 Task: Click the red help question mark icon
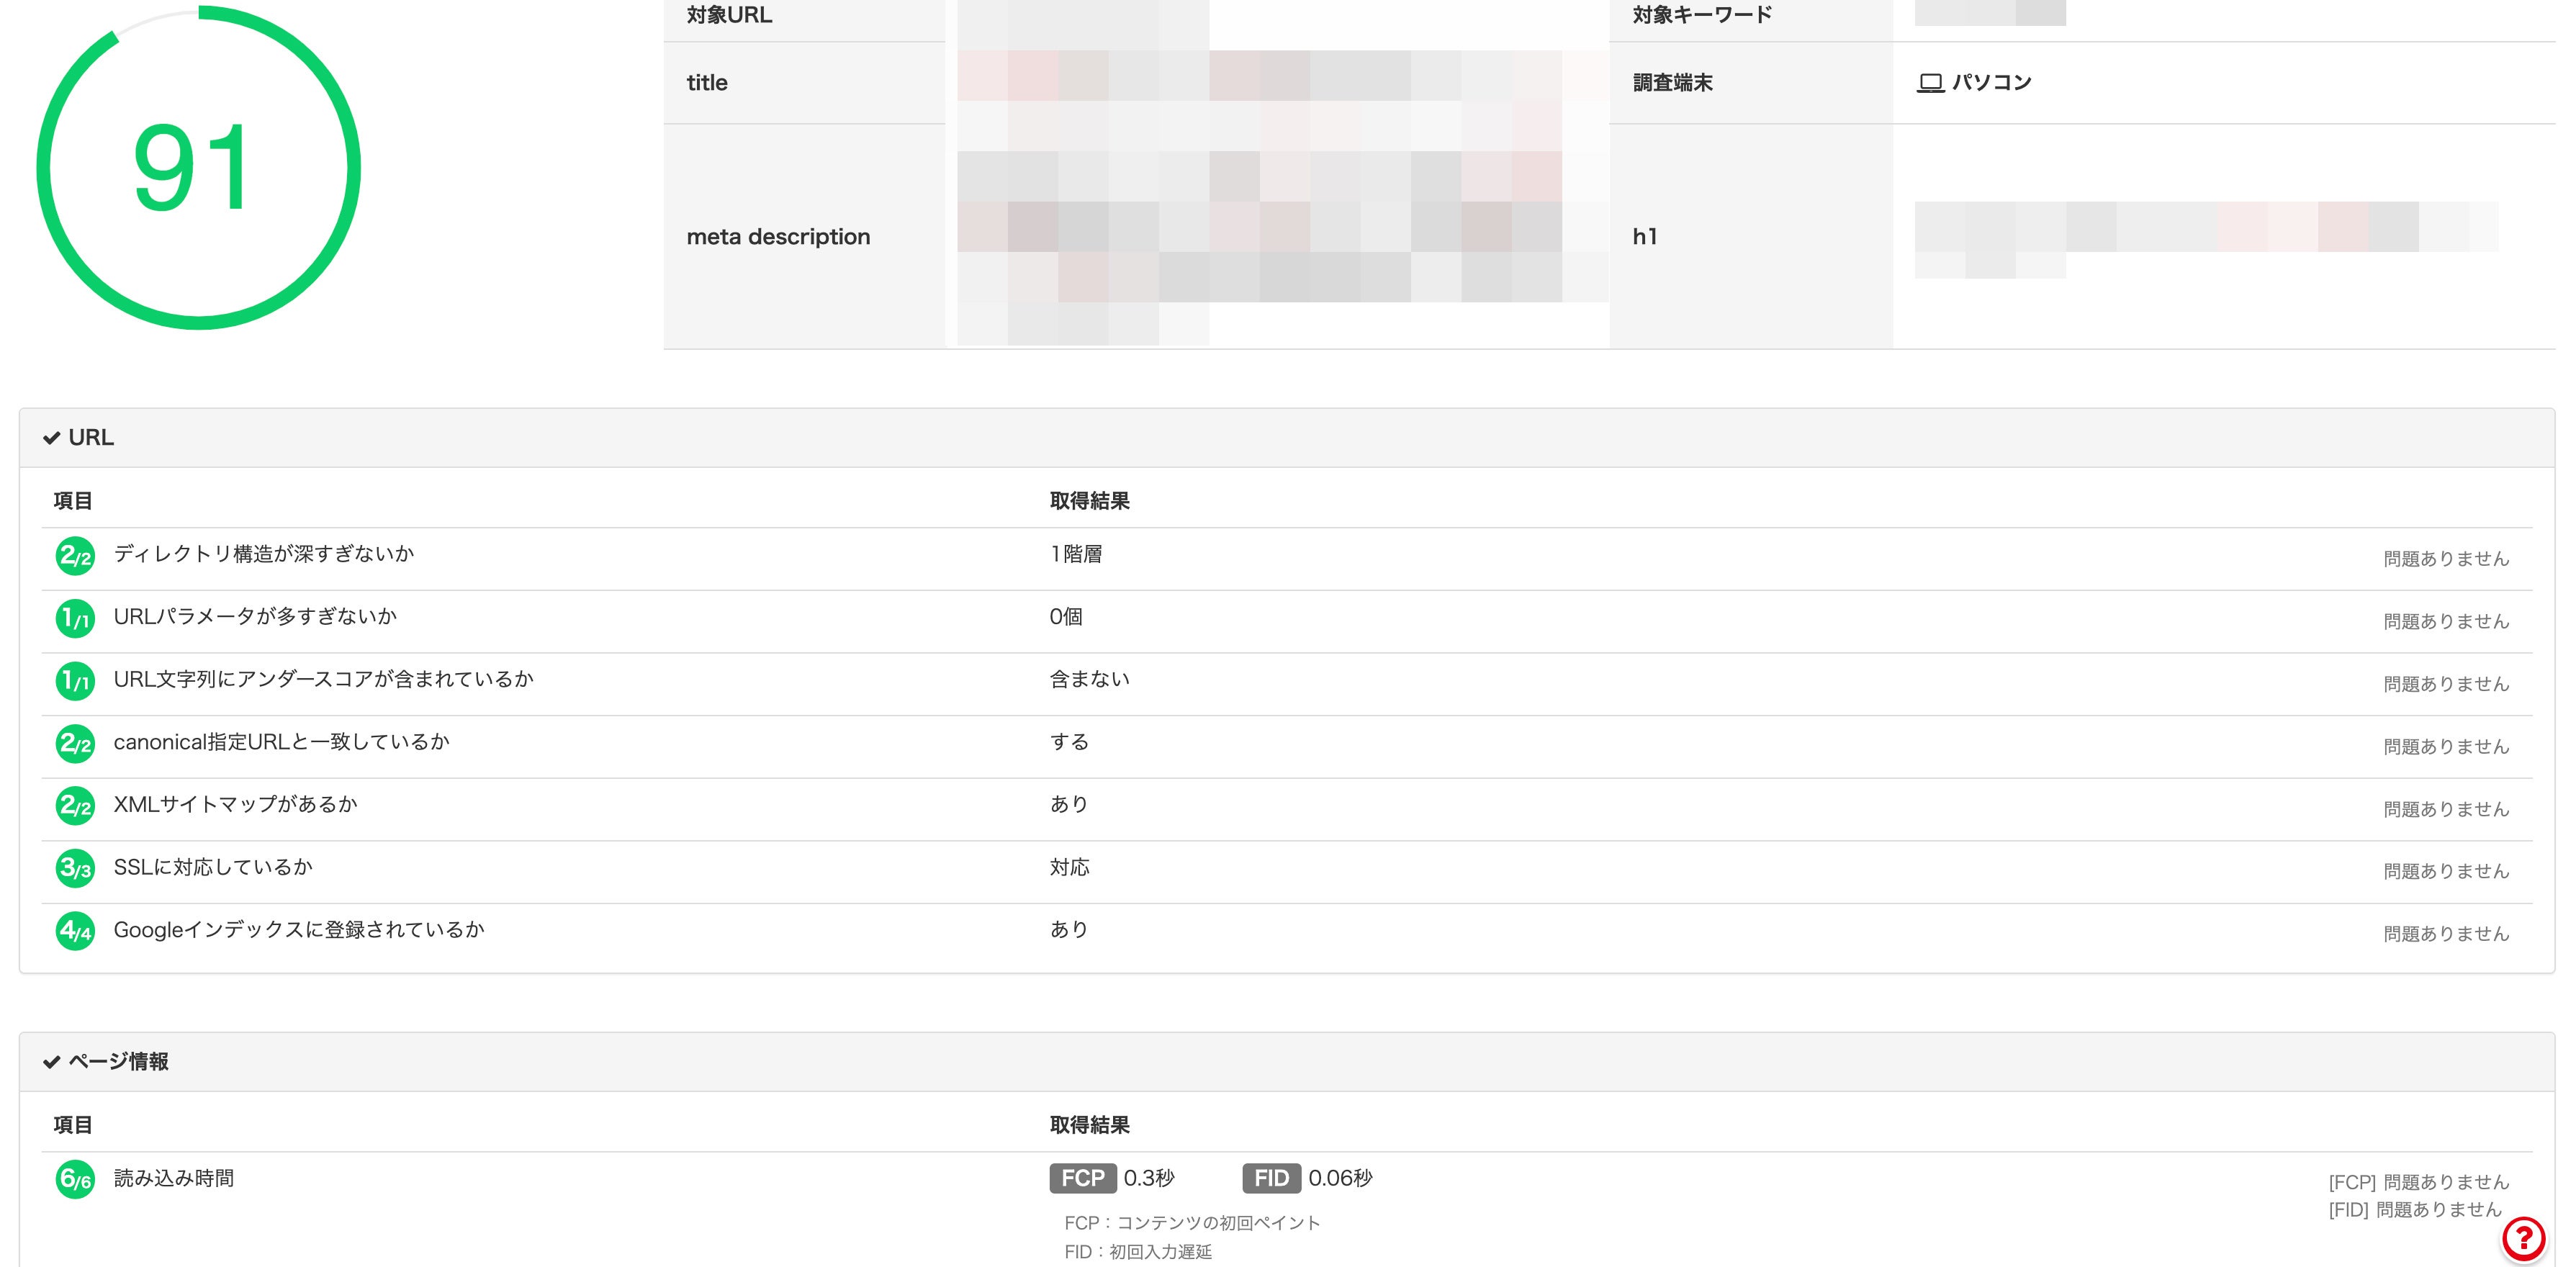[2523, 1239]
